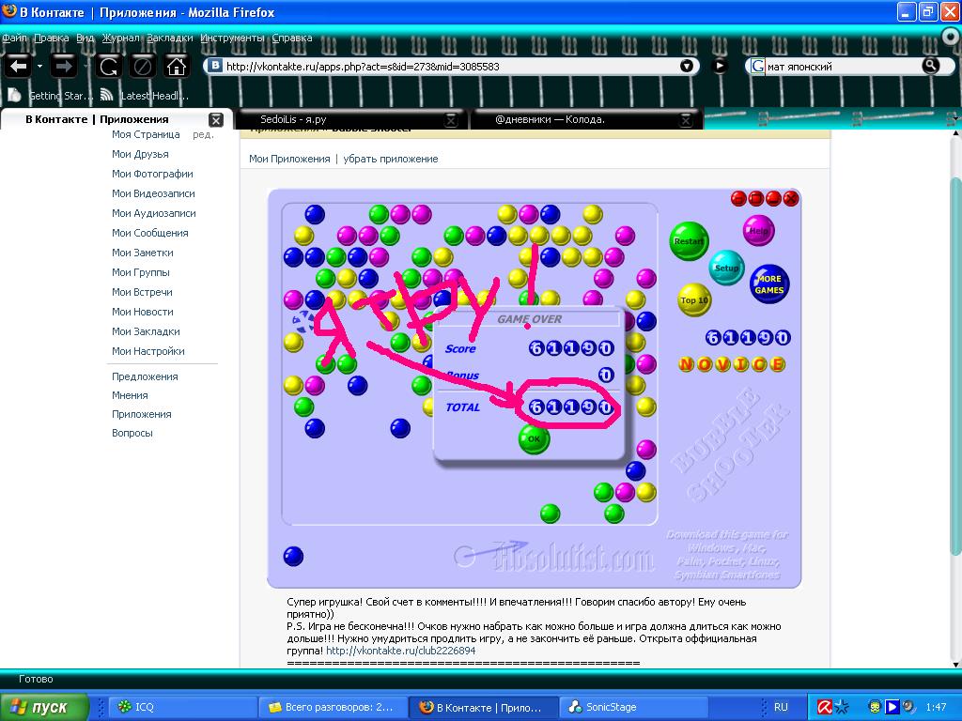Viewport: 962px width, 721px height.
Task: Click the Вопросы sidebar link
Action: 132,432
